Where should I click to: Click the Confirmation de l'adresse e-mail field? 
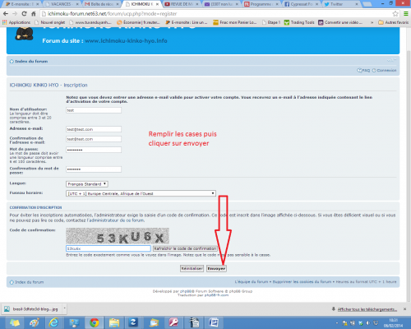tap(94, 139)
